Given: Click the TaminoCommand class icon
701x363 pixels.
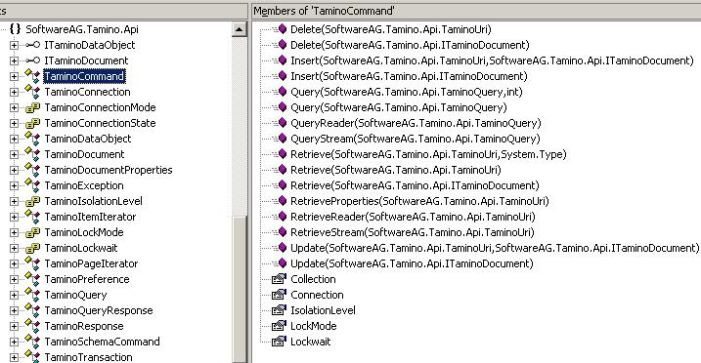Looking at the screenshot, I should coord(32,76).
